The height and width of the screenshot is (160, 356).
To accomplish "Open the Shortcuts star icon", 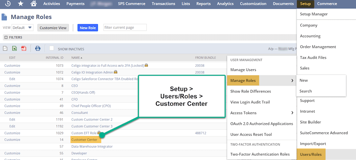I will pos(20,4).
